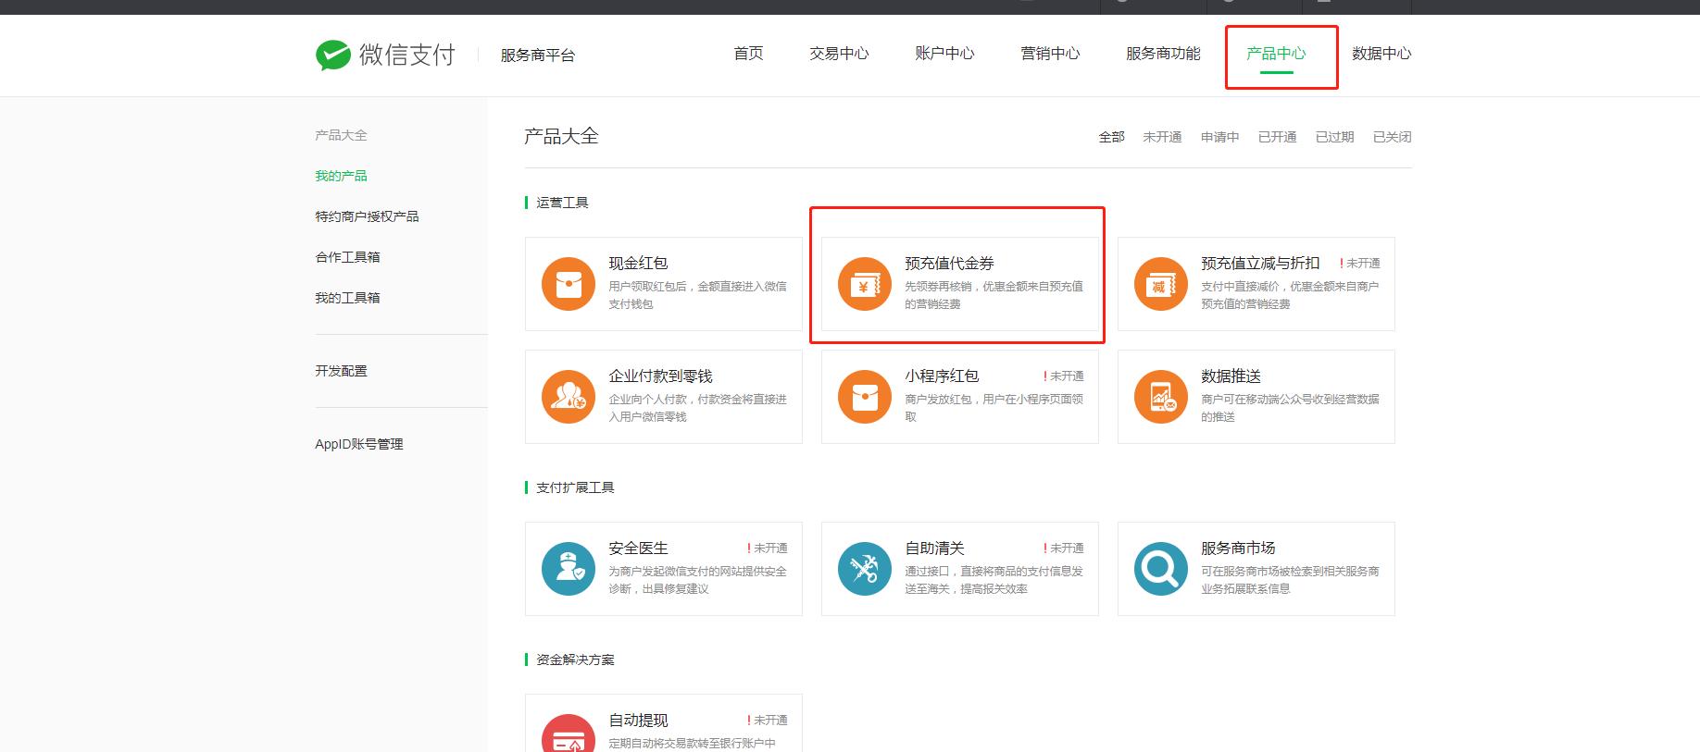This screenshot has width=1700, height=752.
Task: Click the 服务商市场 description text
Action: 1290,580
